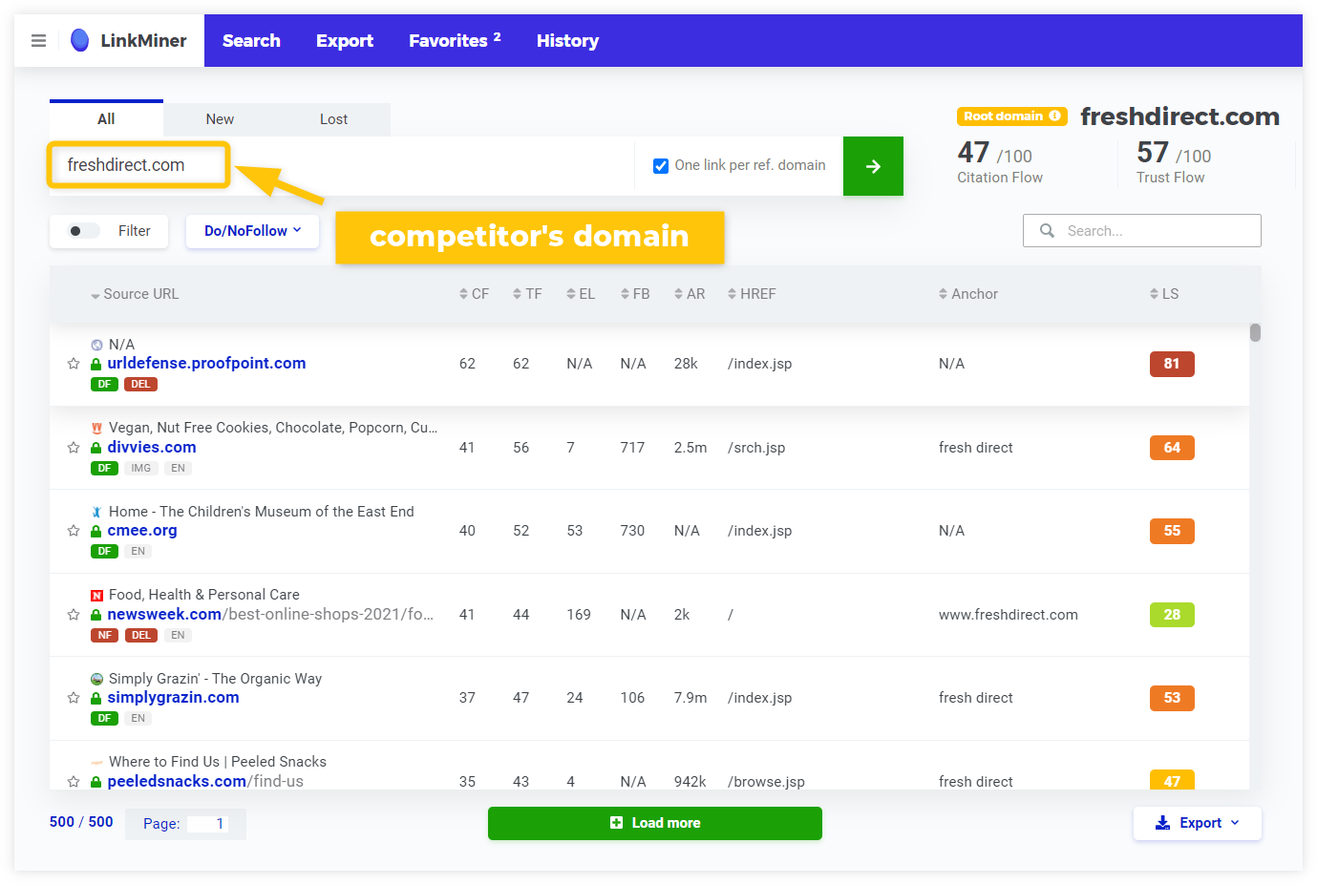Mark newsweek.com row as favorite star
Screen dimensions: 1317x885
[x=74, y=615]
